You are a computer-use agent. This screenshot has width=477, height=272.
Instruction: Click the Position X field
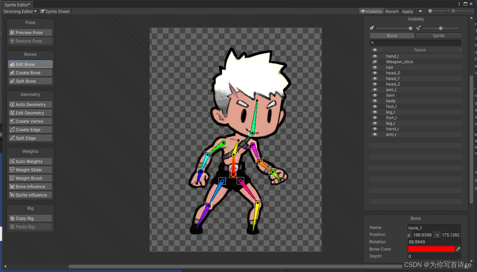(x=422, y=235)
